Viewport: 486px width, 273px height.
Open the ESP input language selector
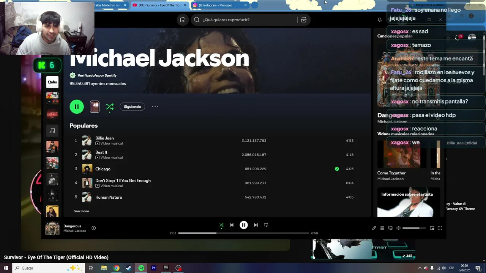452,268
